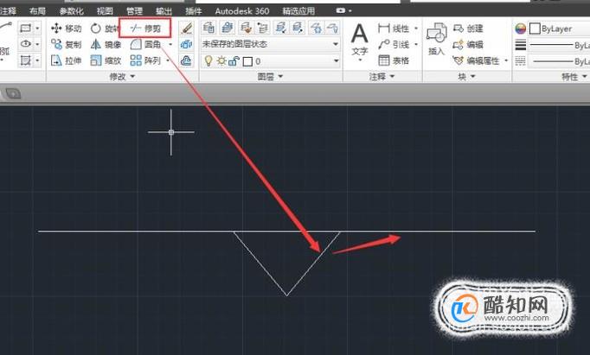Open the Autodesk 360 tab
The height and width of the screenshot is (355, 590).
242,11
